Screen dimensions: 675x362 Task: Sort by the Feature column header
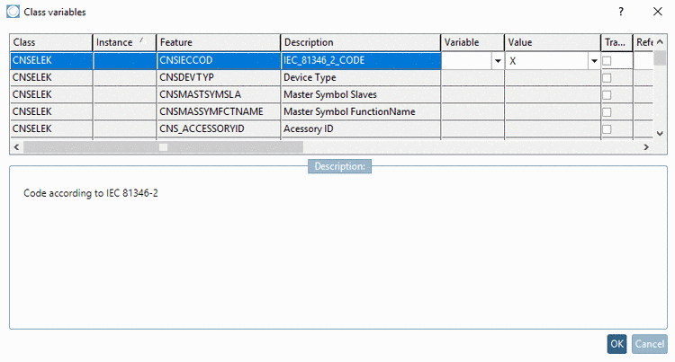[219, 42]
